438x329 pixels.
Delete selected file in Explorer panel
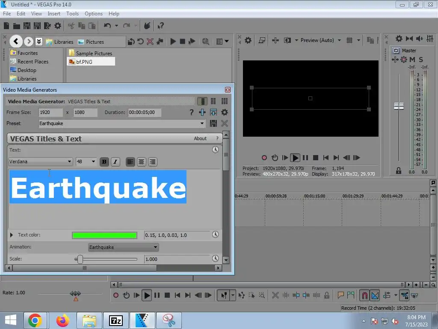pyautogui.click(x=150, y=42)
